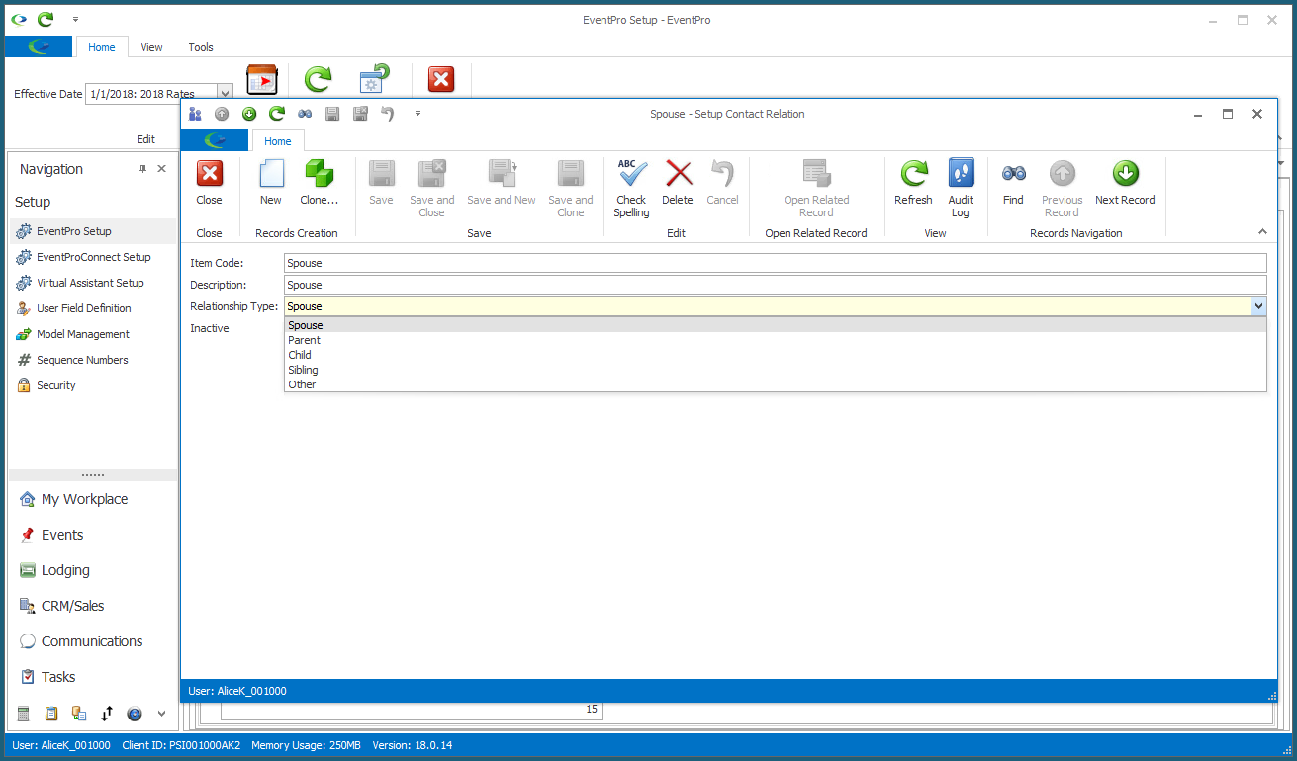Click the calendar play icon in EventPro Setup
Image resolution: width=1297 pixels, height=761 pixels.
(262, 79)
